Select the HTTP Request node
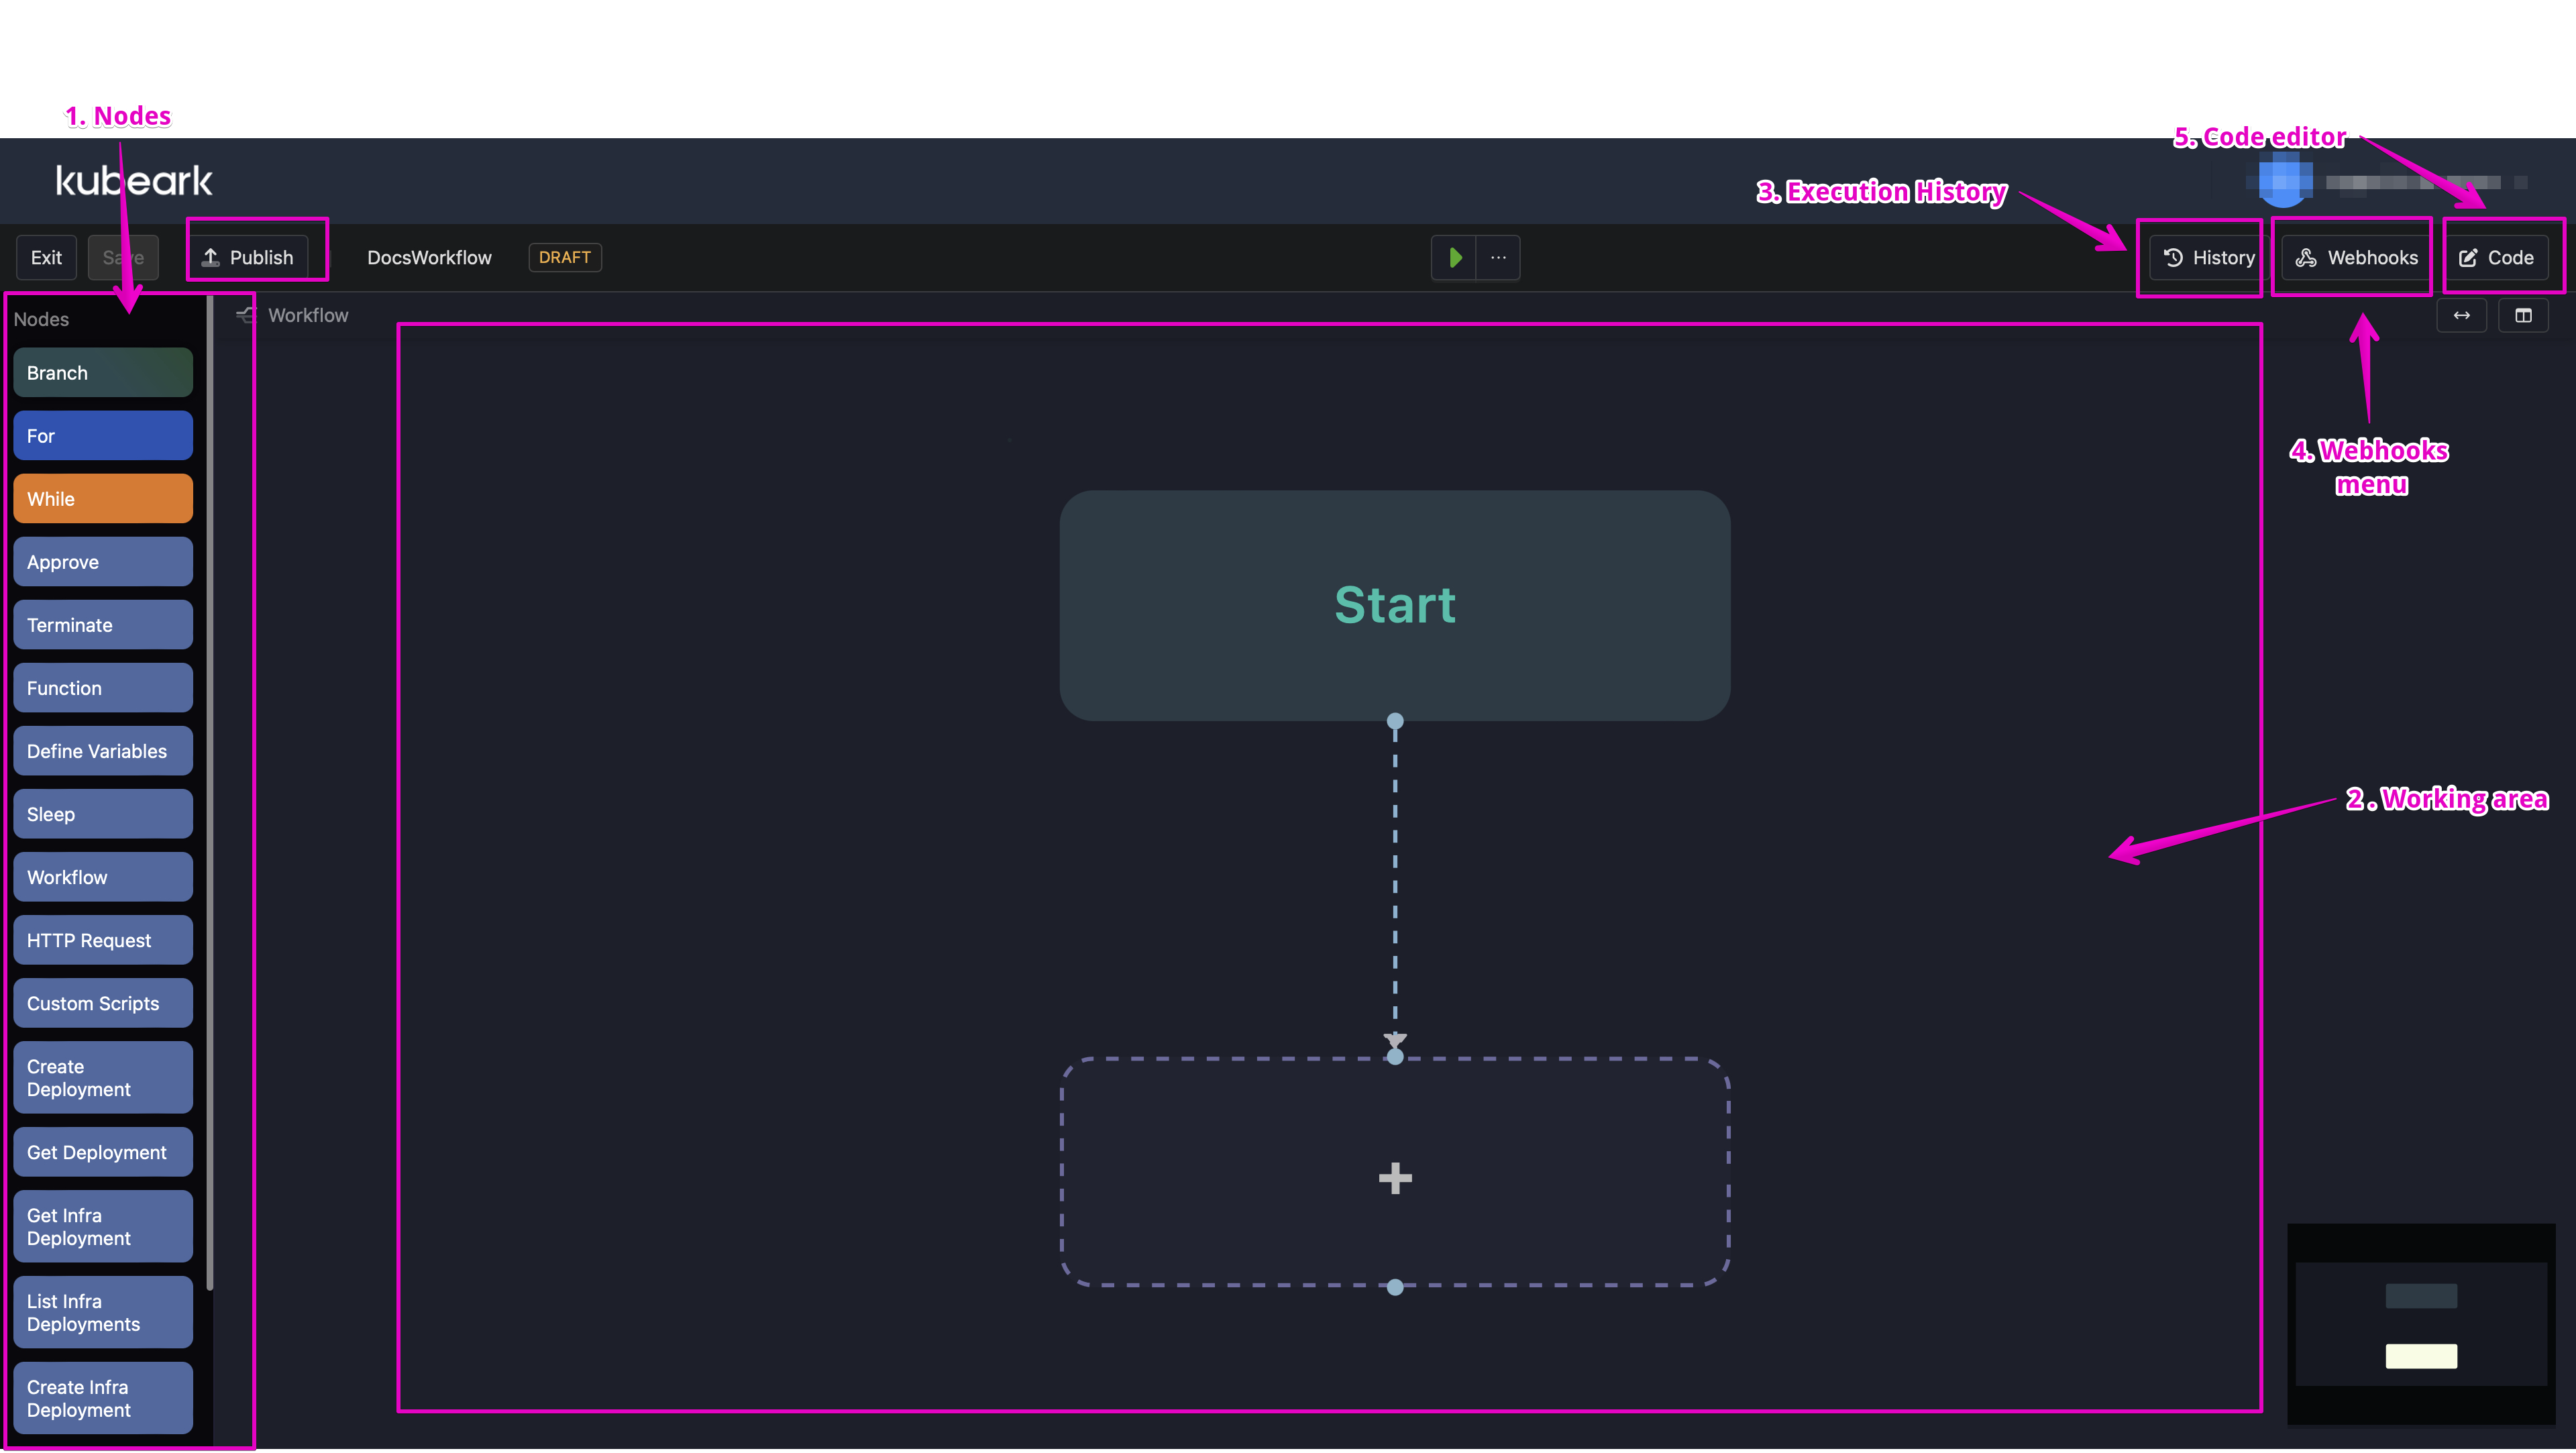Screen dimensions: 2576x1453 click(x=103, y=940)
